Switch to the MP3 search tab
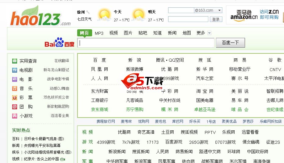Screen dimensions: 284x163 (x=99, y=33)
